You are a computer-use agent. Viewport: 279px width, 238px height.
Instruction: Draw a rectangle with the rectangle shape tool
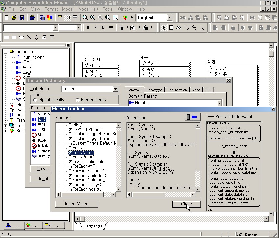pos(6,37)
